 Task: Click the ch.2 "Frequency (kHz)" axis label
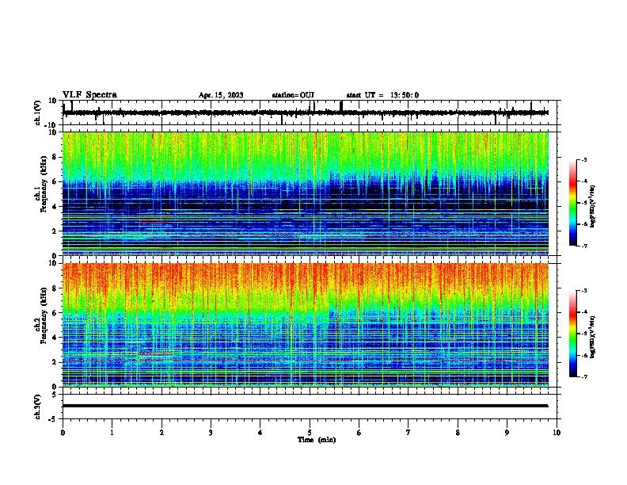pos(44,315)
